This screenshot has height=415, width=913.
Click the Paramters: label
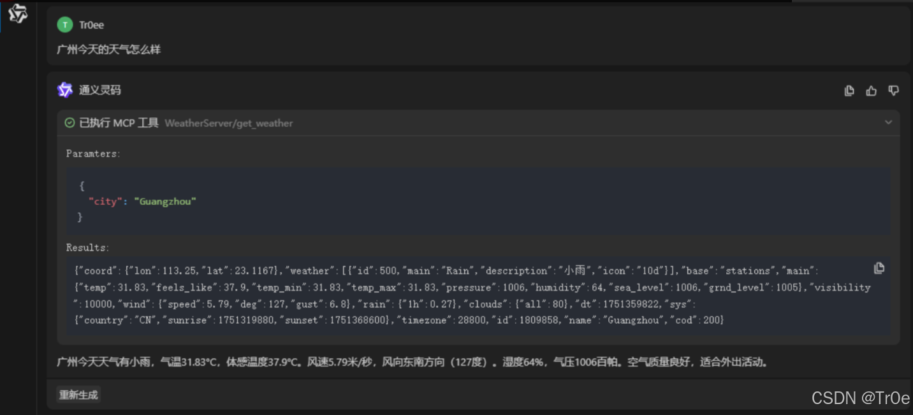[x=93, y=154]
